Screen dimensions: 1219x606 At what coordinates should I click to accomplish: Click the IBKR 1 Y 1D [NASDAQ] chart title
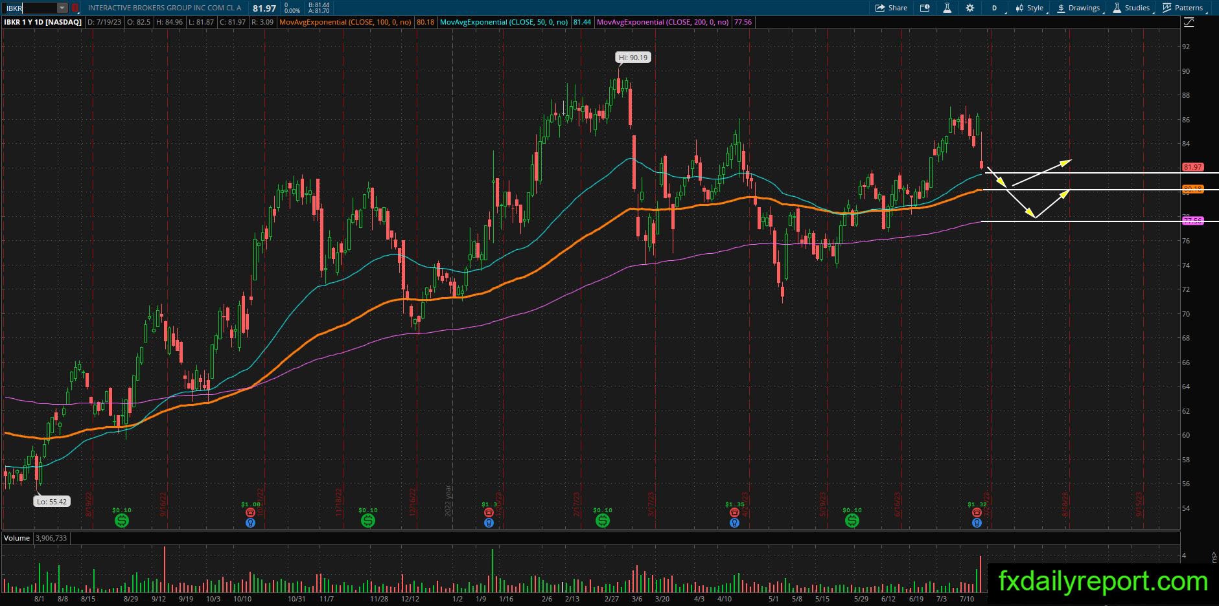click(43, 22)
